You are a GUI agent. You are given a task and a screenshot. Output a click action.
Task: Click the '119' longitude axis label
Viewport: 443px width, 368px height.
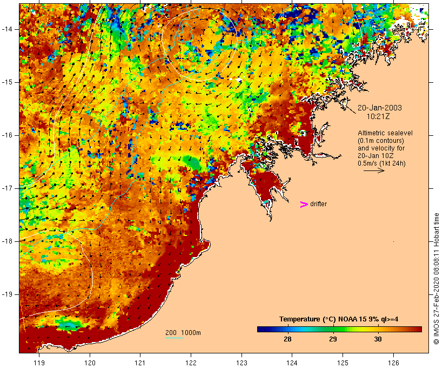[x=39, y=363]
